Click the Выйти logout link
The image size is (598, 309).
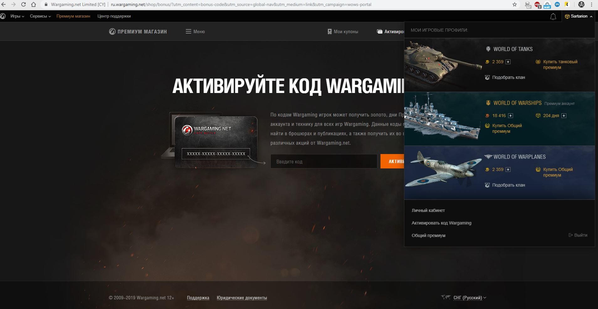point(578,235)
